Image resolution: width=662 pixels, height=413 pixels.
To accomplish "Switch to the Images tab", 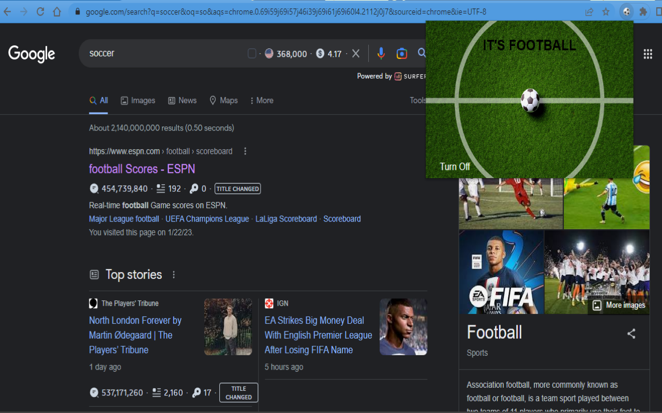I will point(138,101).
